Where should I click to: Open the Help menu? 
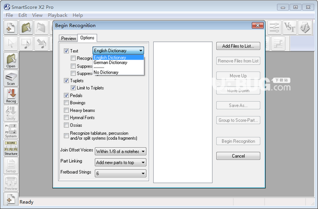click(78, 15)
